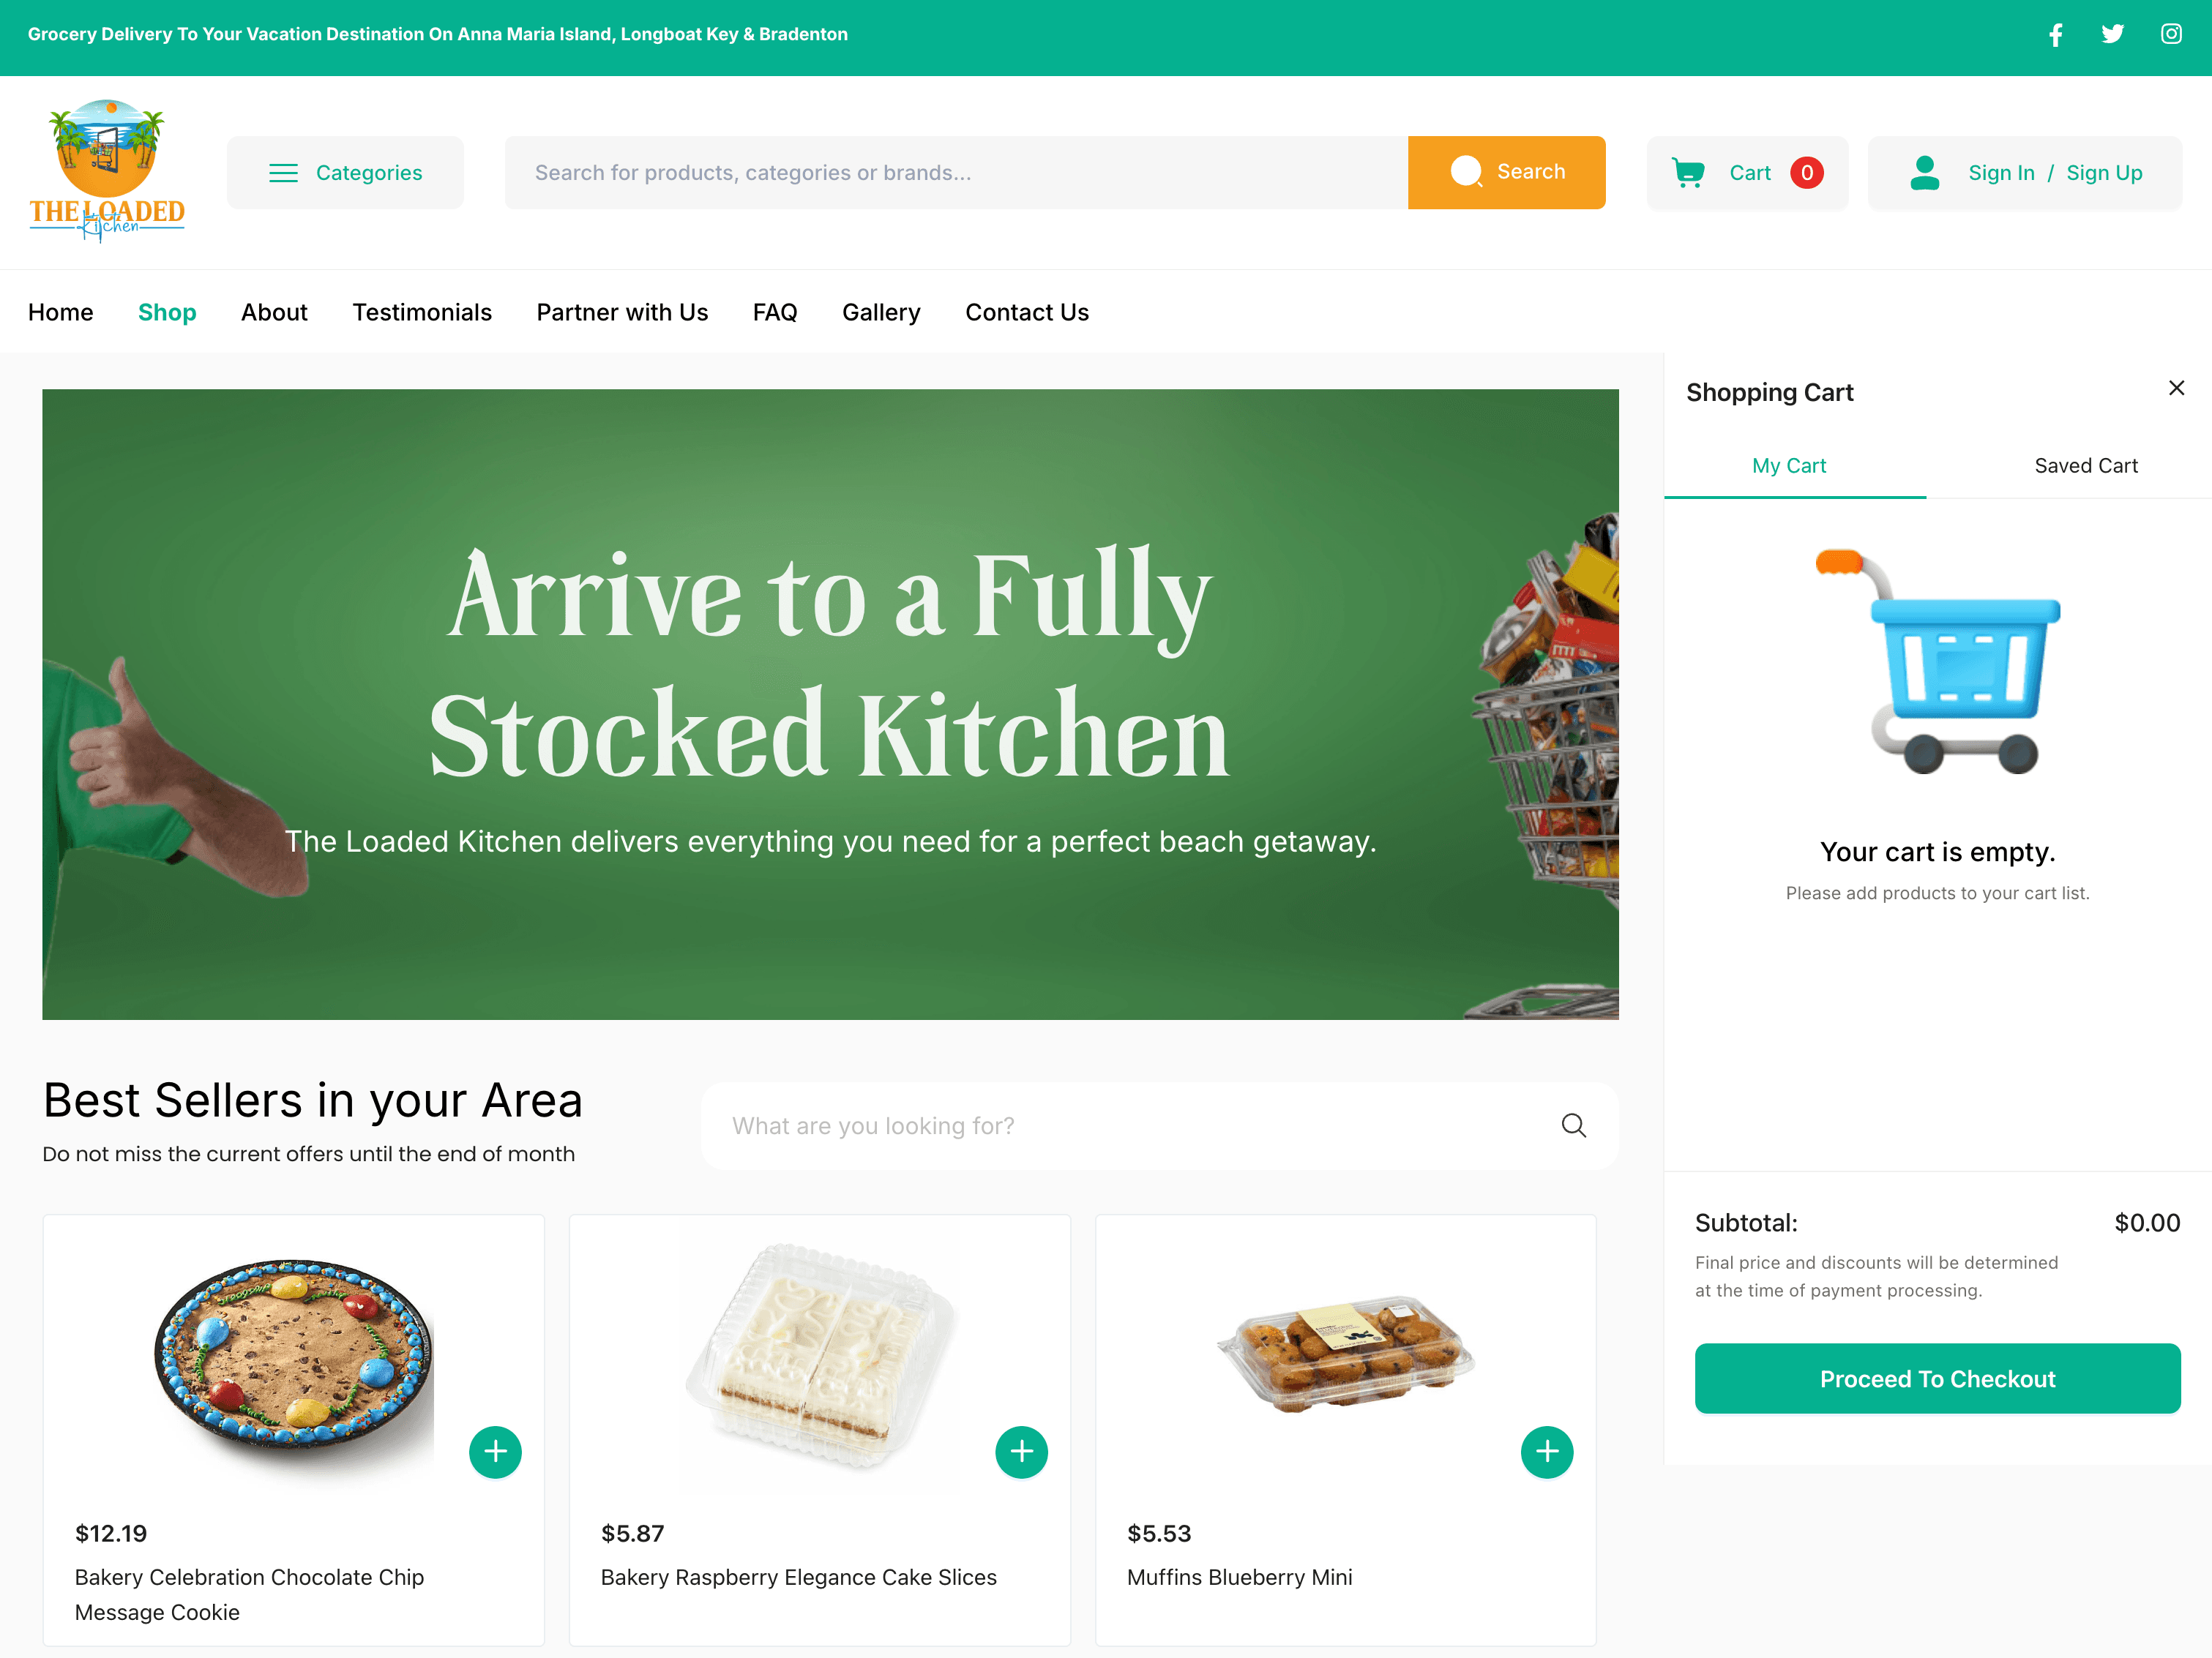Screen dimensions: 2212x1658
Task: Close the Shopping Cart panel
Action: 2177,388
